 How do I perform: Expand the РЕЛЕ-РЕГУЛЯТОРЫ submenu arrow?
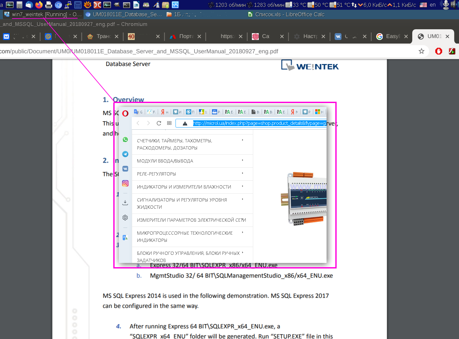pos(242,173)
